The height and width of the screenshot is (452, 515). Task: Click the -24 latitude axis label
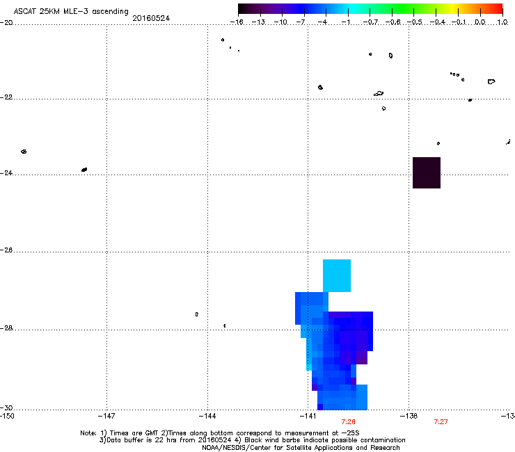(6, 173)
